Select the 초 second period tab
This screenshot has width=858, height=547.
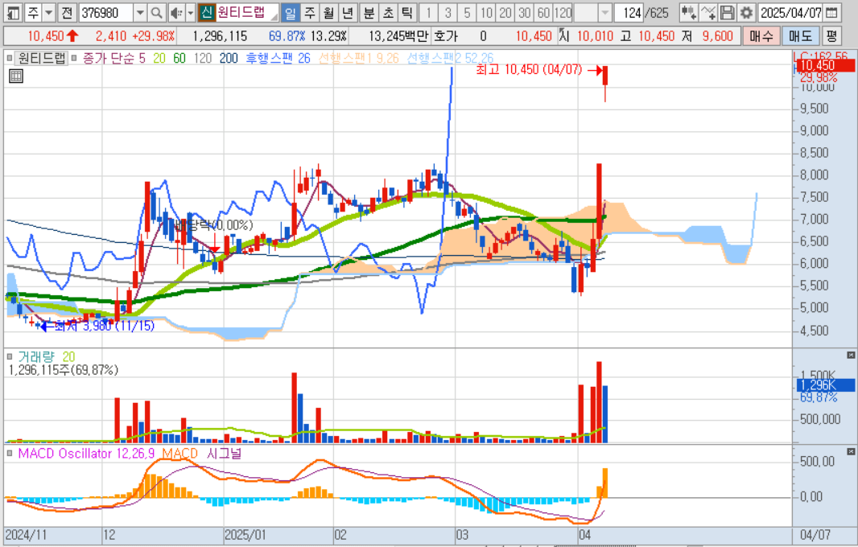click(x=389, y=12)
